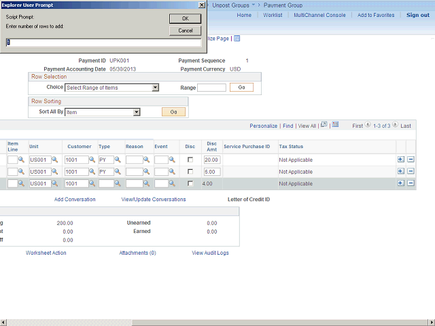This screenshot has height=326, width=435.
Task: Click the Type lookup magnifier in first row
Action: pyautogui.click(x=118, y=160)
